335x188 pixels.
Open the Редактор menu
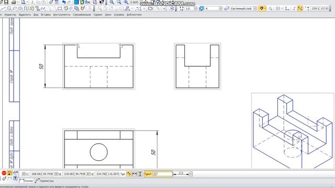coord(10,15)
